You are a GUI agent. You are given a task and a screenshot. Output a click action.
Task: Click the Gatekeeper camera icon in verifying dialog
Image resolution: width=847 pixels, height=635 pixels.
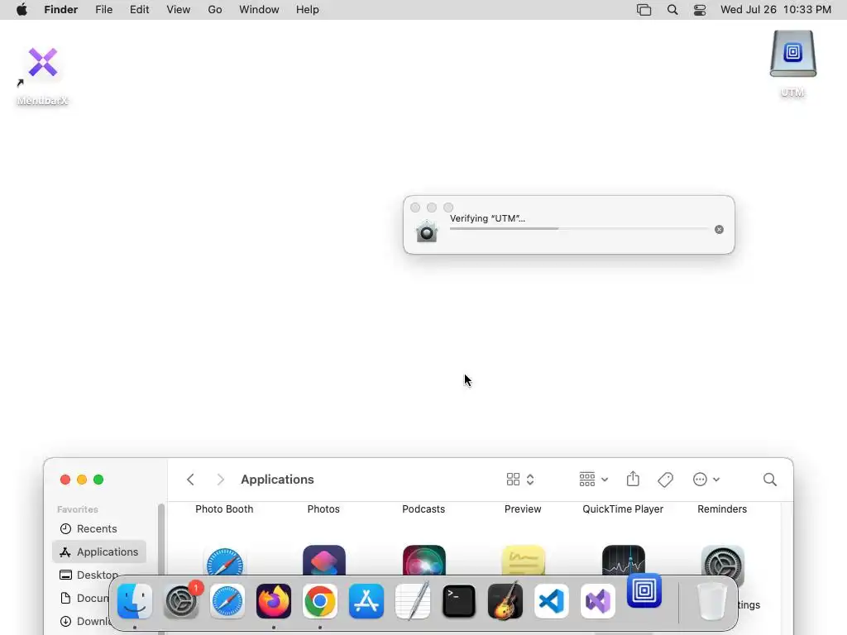click(x=426, y=232)
